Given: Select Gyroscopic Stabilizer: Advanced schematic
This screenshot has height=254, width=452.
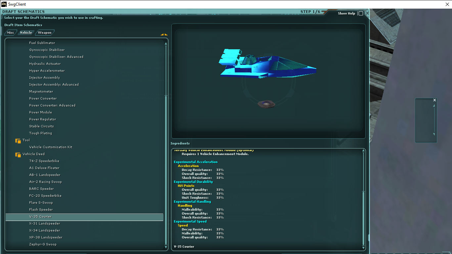Looking at the screenshot, I should [x=56, y=57].
